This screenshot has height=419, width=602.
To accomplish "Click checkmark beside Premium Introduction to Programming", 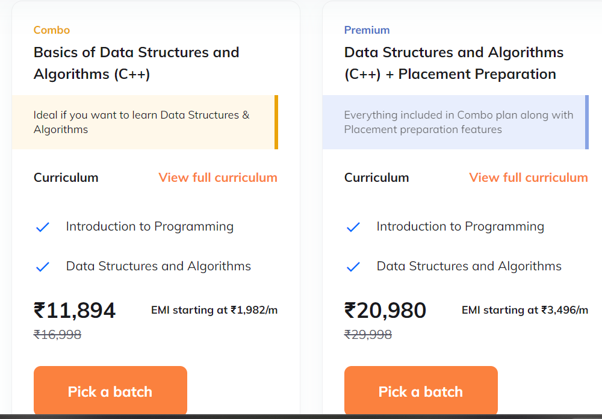I will (x=353, y=227).
